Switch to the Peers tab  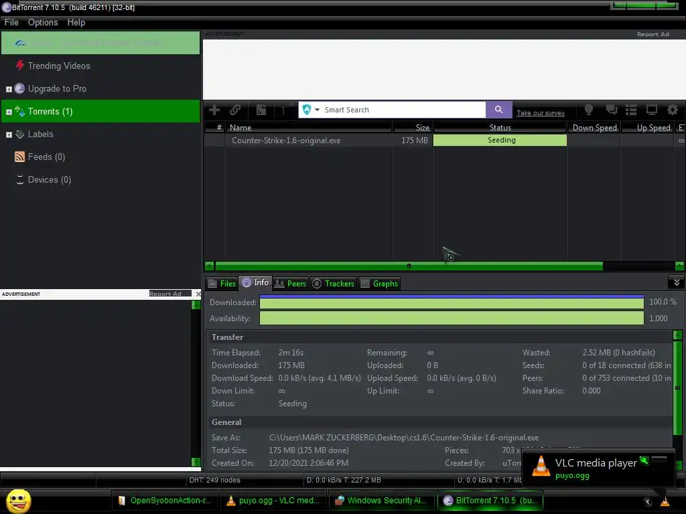pos(290,284)
